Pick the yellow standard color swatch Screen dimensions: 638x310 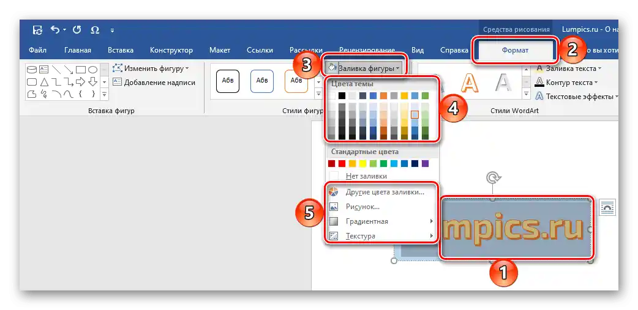(x=363, y=163)
